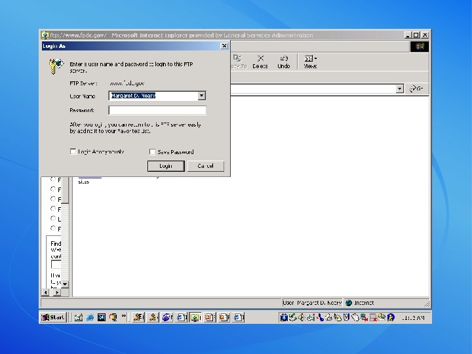Image resolution: width=472 pixels, height=354 pixels.
Task: Click the yellow figure on blue circle tray icon
Action: tap(391, 317)
